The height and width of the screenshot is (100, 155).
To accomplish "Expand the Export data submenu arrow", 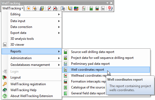I will pyautogui.click(x=59, y=33).
